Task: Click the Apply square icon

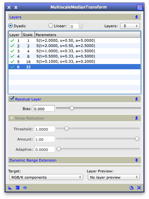Action: 17,188
